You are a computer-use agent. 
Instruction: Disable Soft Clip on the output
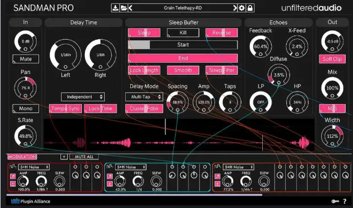(x=333, y=59)
